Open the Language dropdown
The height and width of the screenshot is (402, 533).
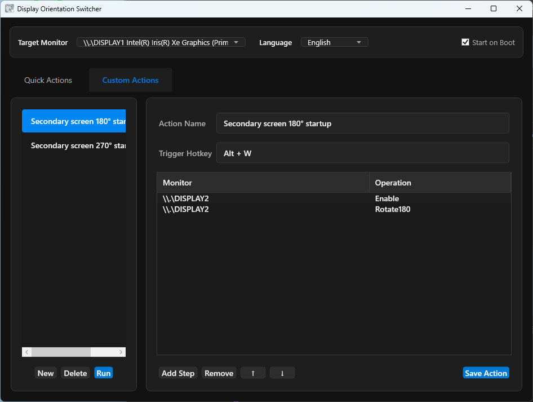click(335, 42)
